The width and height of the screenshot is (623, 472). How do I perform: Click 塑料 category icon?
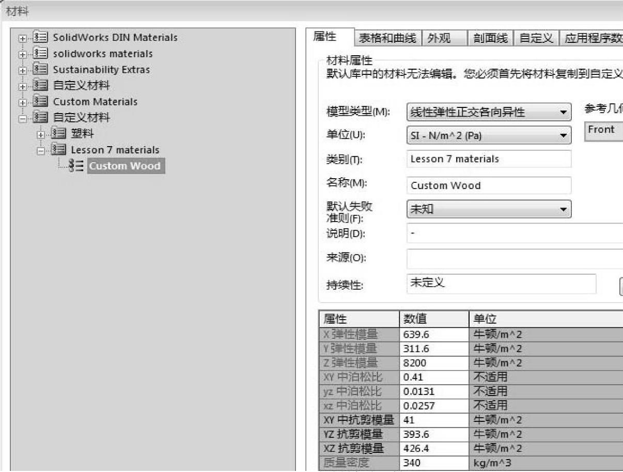59,134
